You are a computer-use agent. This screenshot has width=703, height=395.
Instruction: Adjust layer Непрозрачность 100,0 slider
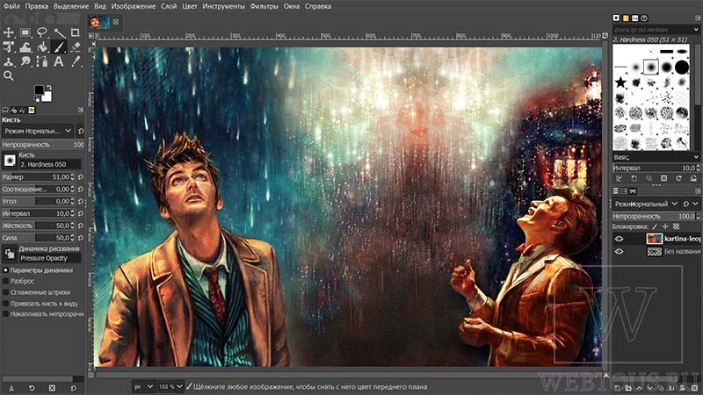tap(656, 216)
